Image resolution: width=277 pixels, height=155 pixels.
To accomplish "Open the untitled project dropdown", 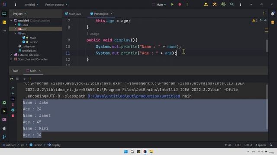I will point(32,5).
